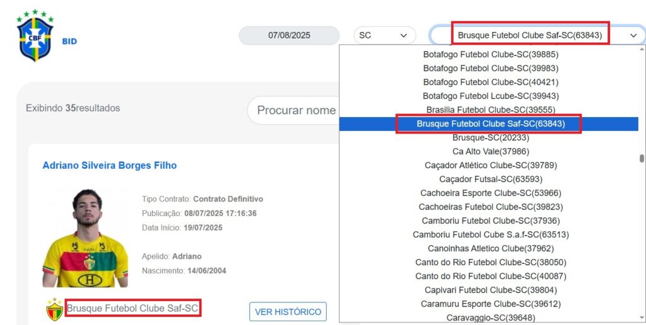Click the Brusque club badge icon

[54, 310]
